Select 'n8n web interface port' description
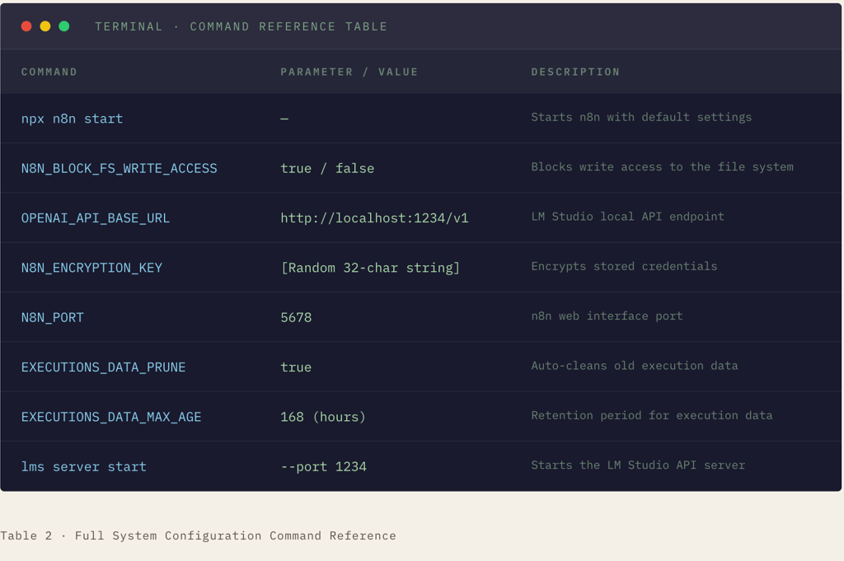Image resolution: width=844 pixels, height=561 pixels. point(607,316)
